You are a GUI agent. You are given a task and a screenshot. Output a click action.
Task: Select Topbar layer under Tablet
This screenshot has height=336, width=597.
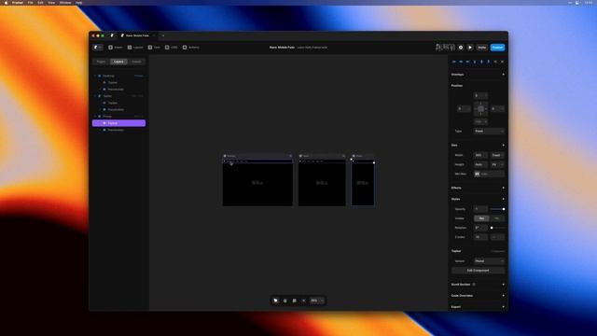coord(118,103)
